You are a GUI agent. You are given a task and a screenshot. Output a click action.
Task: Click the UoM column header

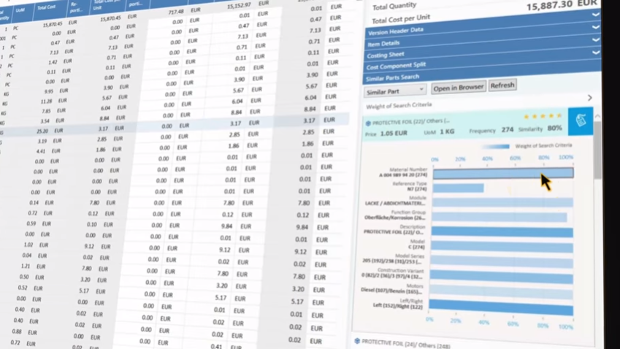coord(20,10)
